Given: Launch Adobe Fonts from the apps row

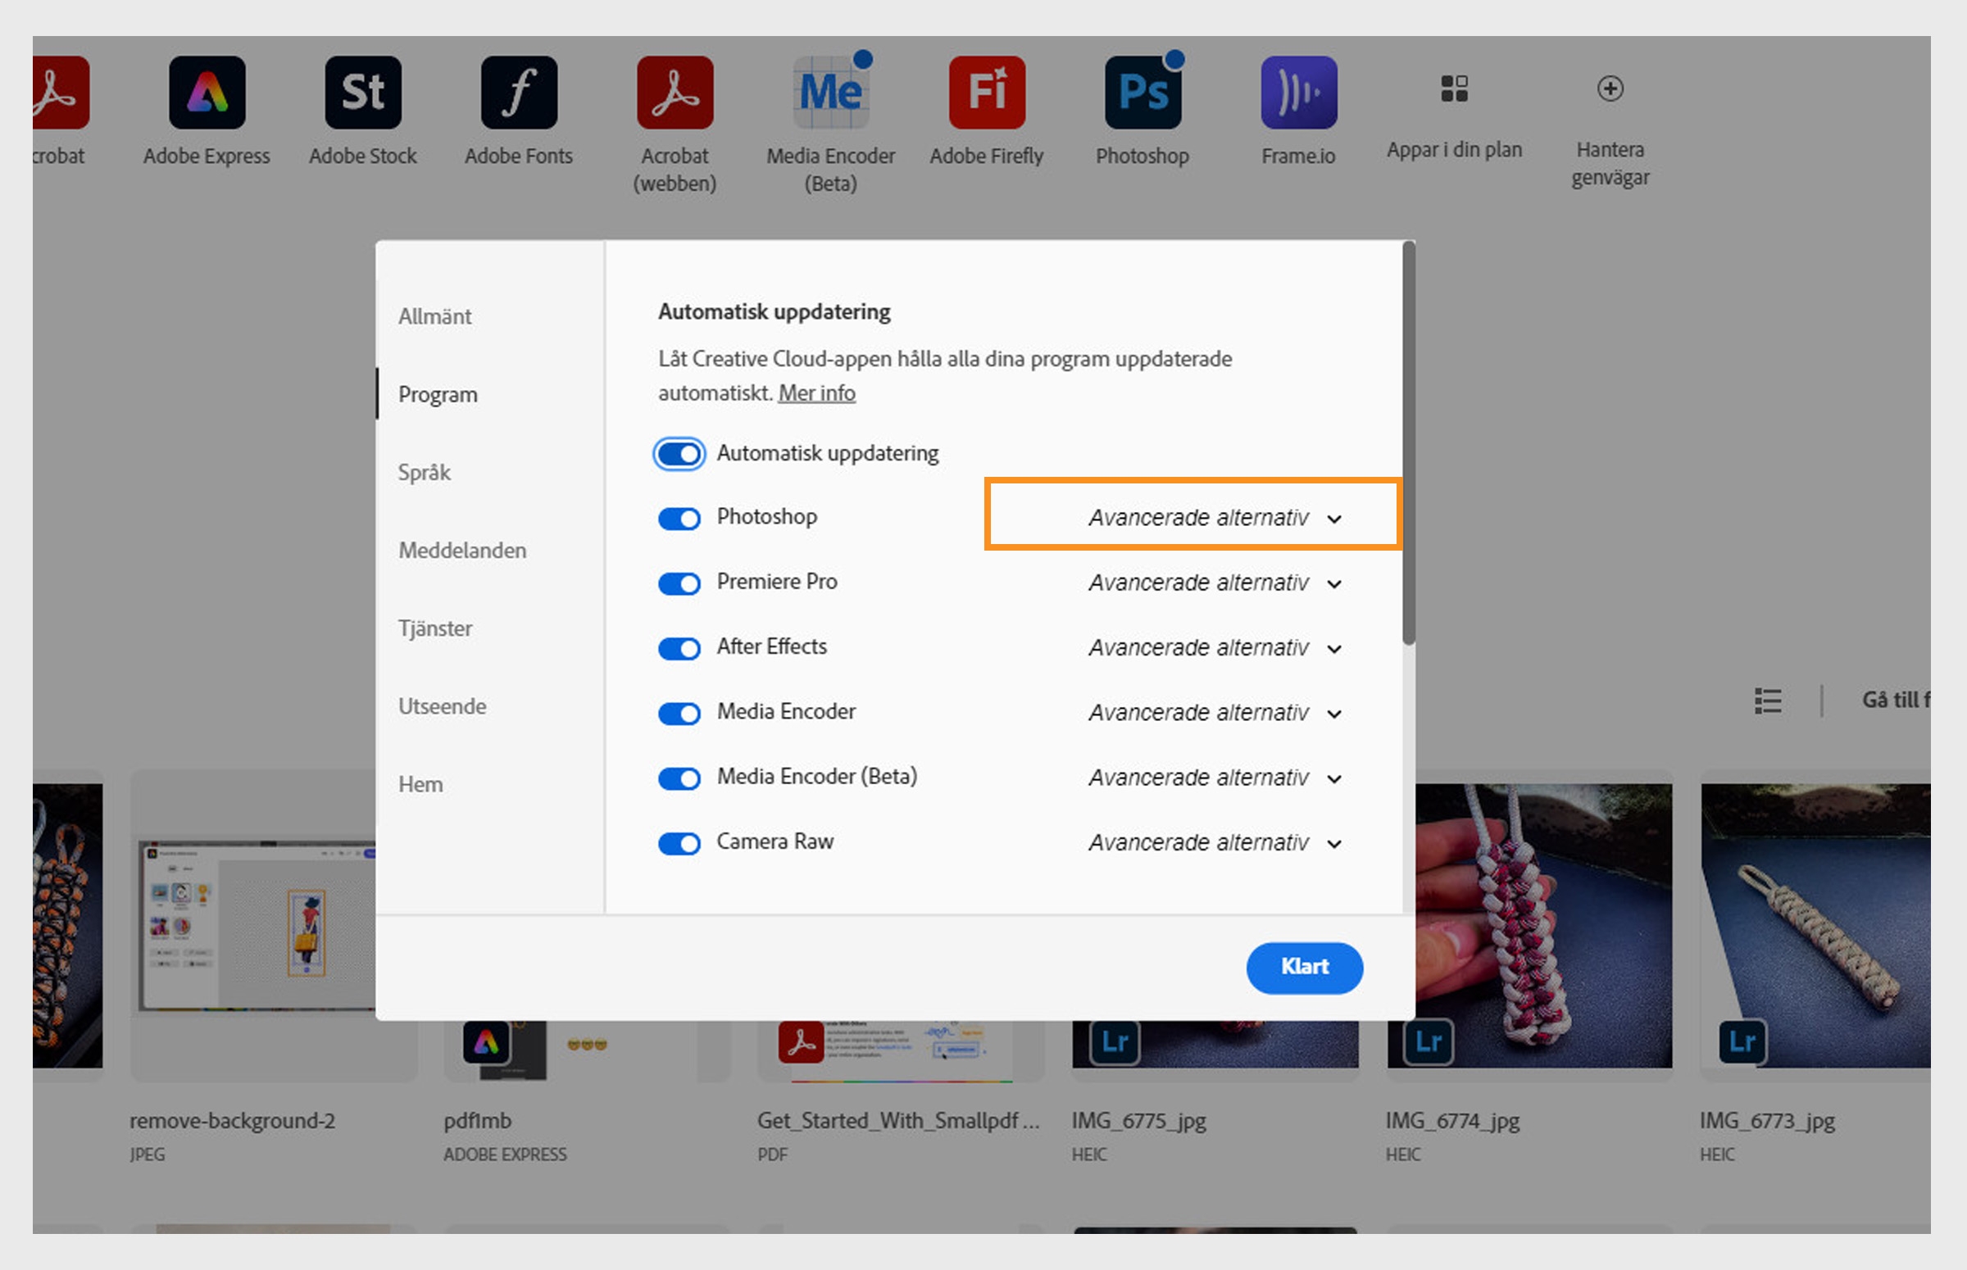Looking at the screenshot, I should tap(517, 91).
